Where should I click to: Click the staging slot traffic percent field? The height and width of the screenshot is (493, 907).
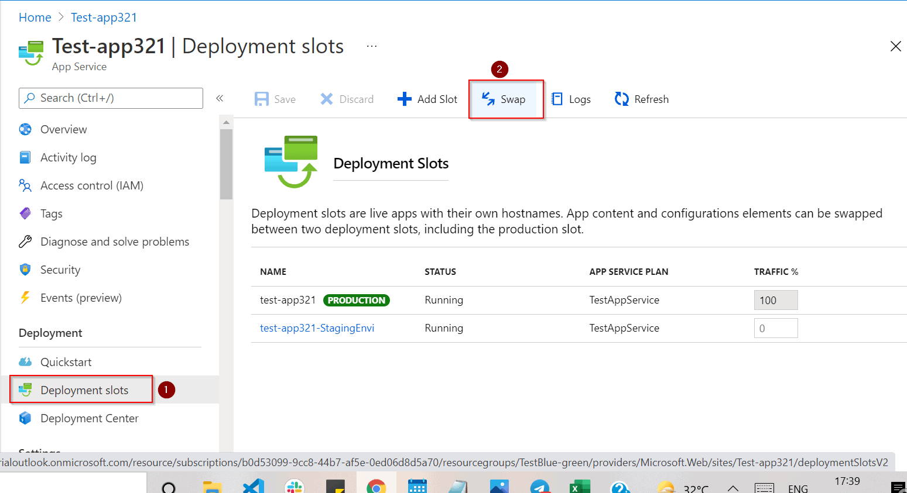(775, 328)
